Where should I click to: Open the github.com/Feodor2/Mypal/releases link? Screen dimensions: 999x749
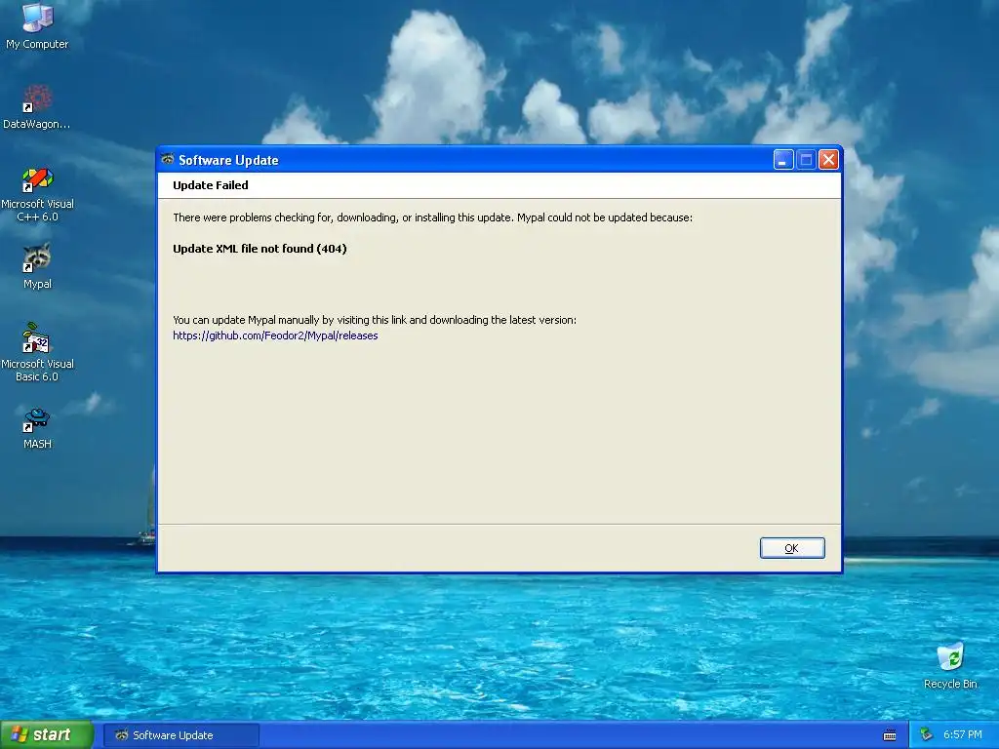[x=275, y=335]
